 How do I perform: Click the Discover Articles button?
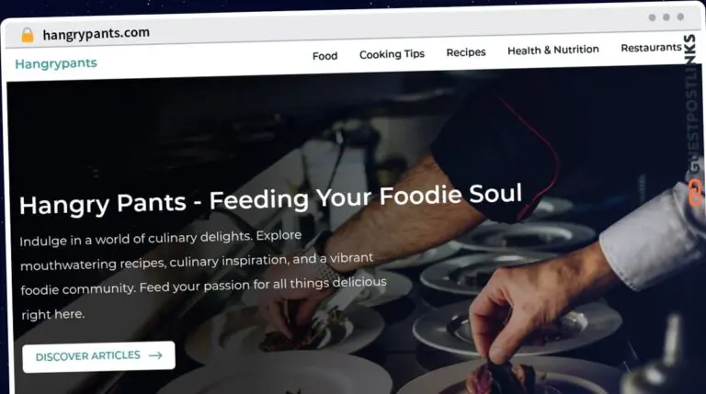98,356
